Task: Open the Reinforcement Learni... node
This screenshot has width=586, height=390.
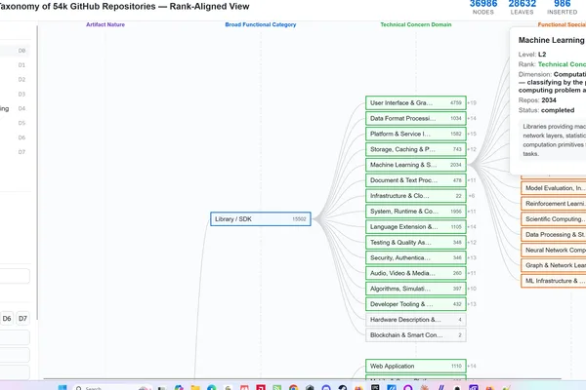Action: pos(554,204)
